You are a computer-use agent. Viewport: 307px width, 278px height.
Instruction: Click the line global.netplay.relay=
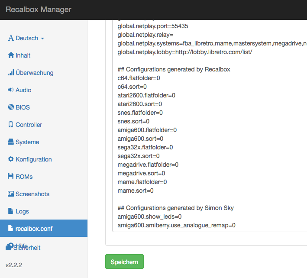click(x=145, y=35)
